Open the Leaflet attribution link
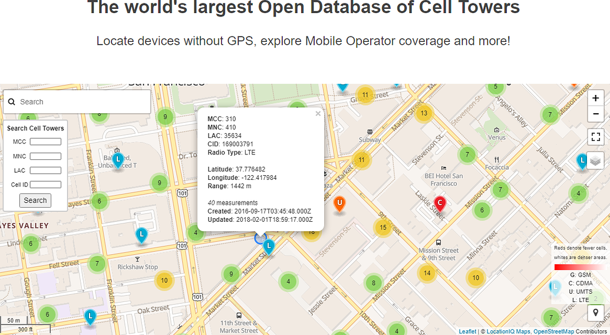Image resolution: width=610 pixels, height=335 pixels. pos(467,331)
